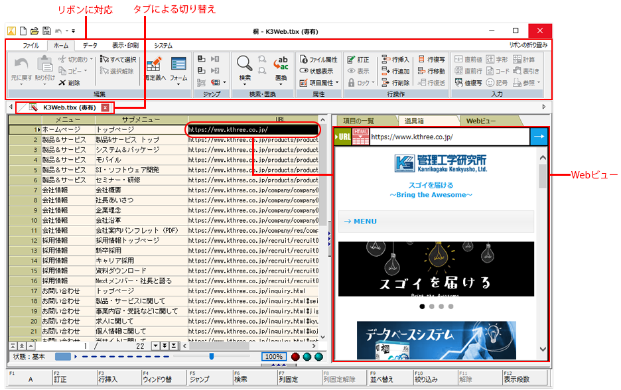
Task: Click the jump-to-last-row navigation icon
Action: pyautogui.click(x=173, y=346)
